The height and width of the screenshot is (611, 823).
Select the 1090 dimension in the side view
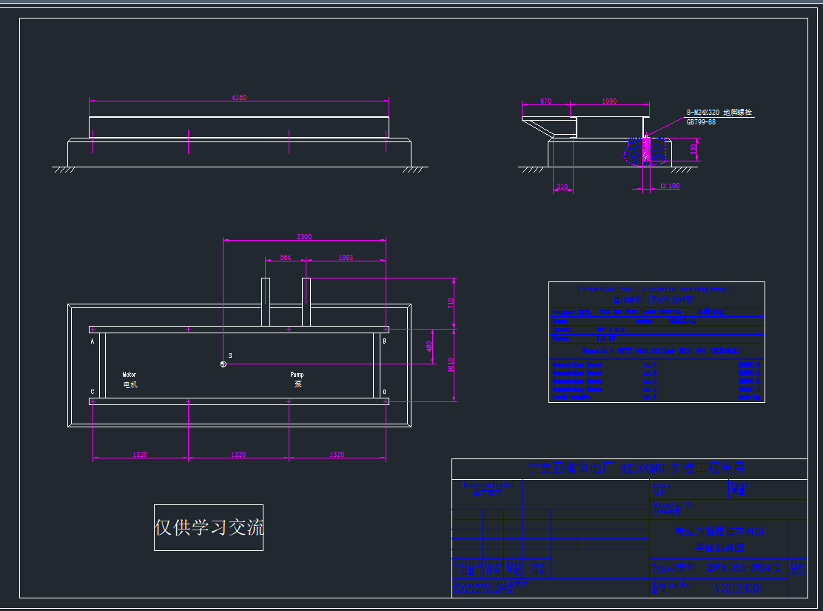point(609,101)
